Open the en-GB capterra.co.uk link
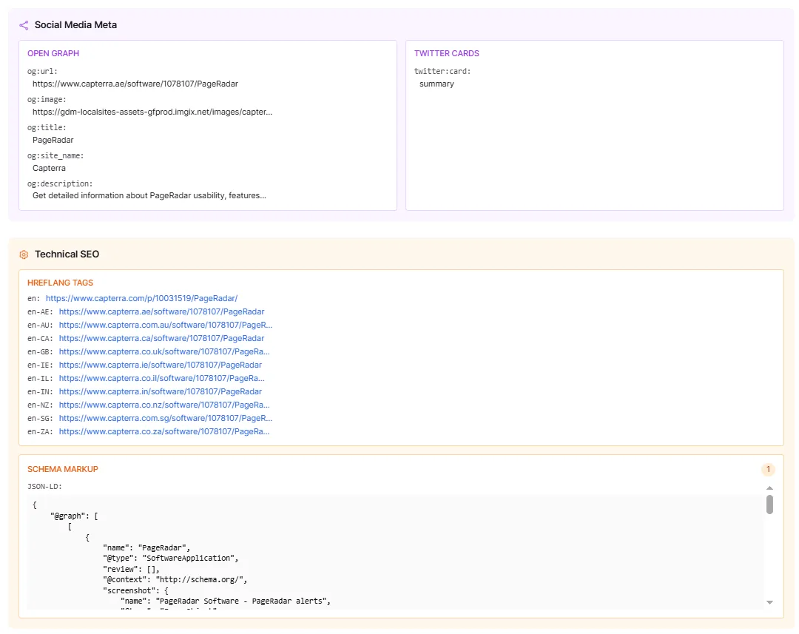This screenshot has width=799, height=634. (x=164, y=351)
